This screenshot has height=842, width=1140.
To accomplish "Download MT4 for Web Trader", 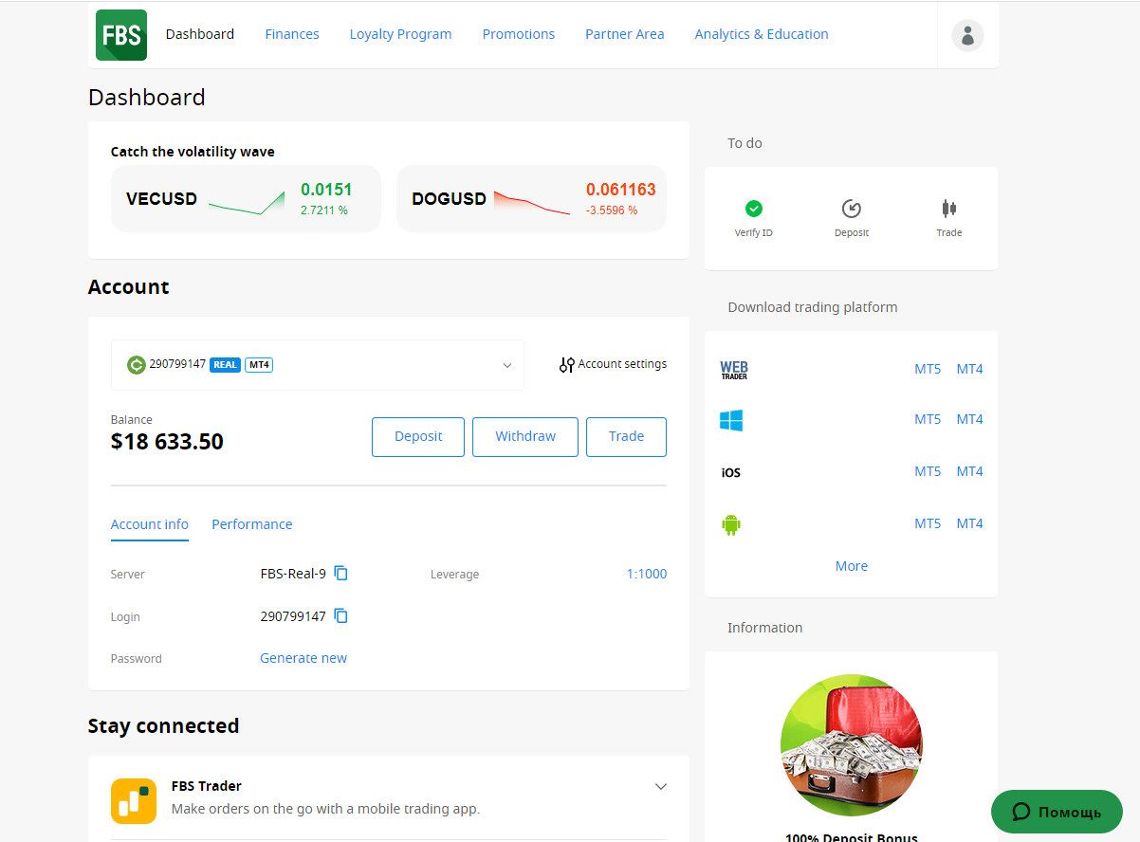I will tap(969, 369).
